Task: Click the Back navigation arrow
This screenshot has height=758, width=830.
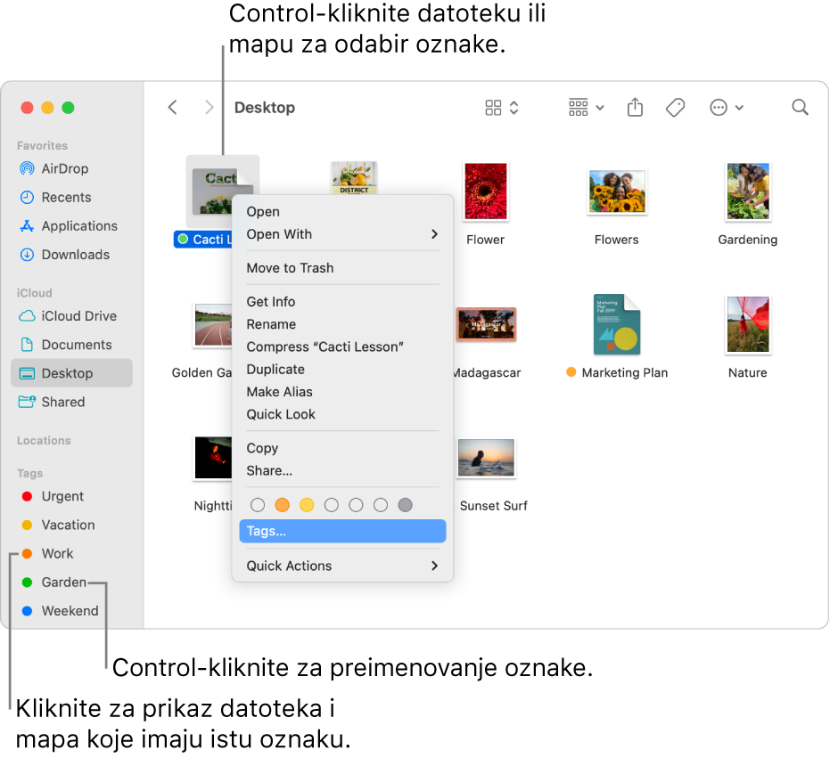Action: click(173, 108)
